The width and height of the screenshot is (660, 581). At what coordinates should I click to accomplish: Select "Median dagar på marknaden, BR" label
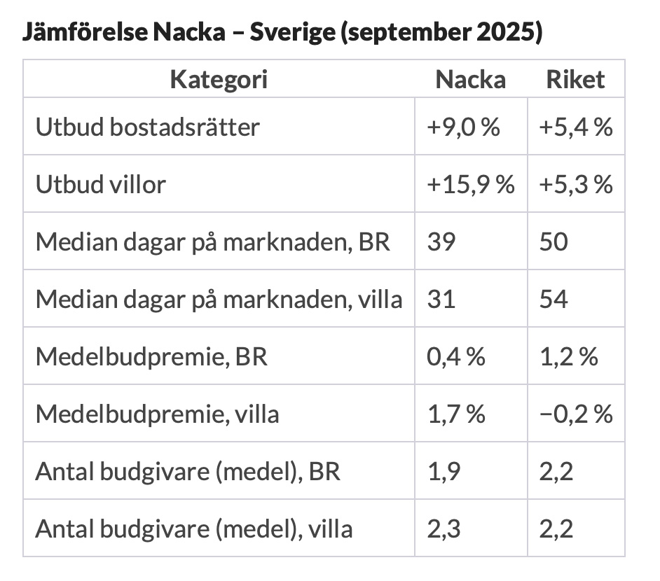213,242
